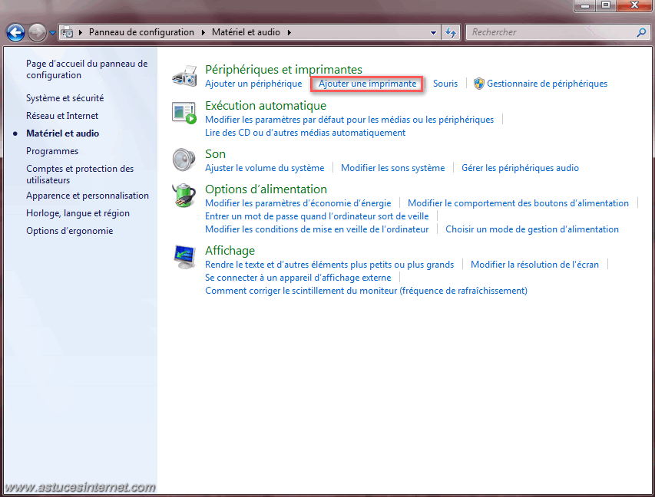Click the magnifier search icon
The width and height of the screenshot is (655, 497).
(641, 32)
